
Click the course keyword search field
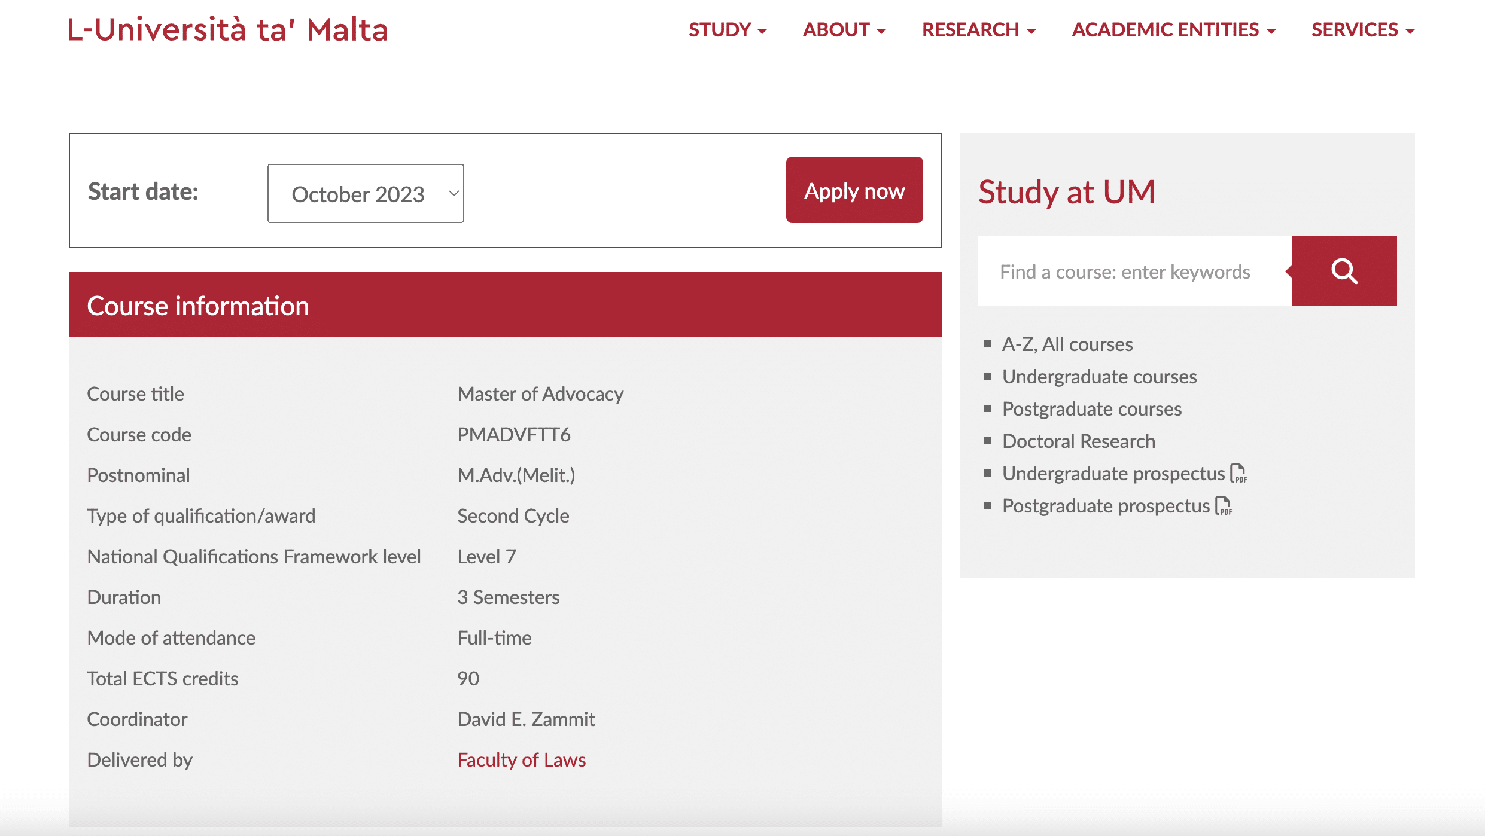pos(1125,271)
